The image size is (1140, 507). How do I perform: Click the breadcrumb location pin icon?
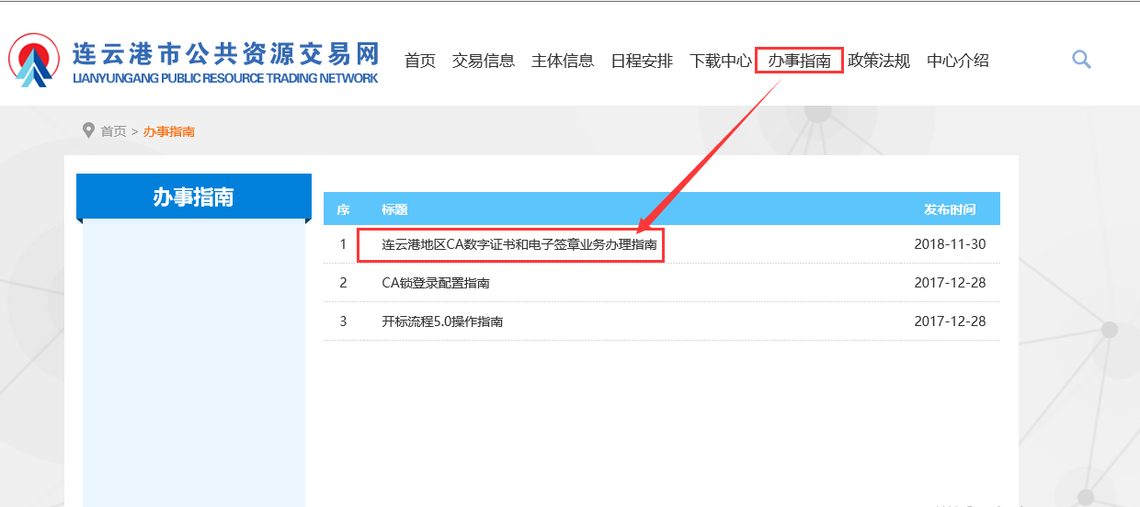coord(88,130)
